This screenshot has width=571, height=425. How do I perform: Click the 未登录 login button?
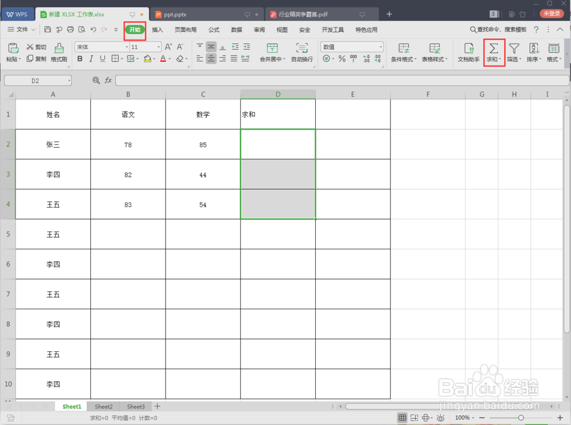pyautogui.click(x=552, y=14)
